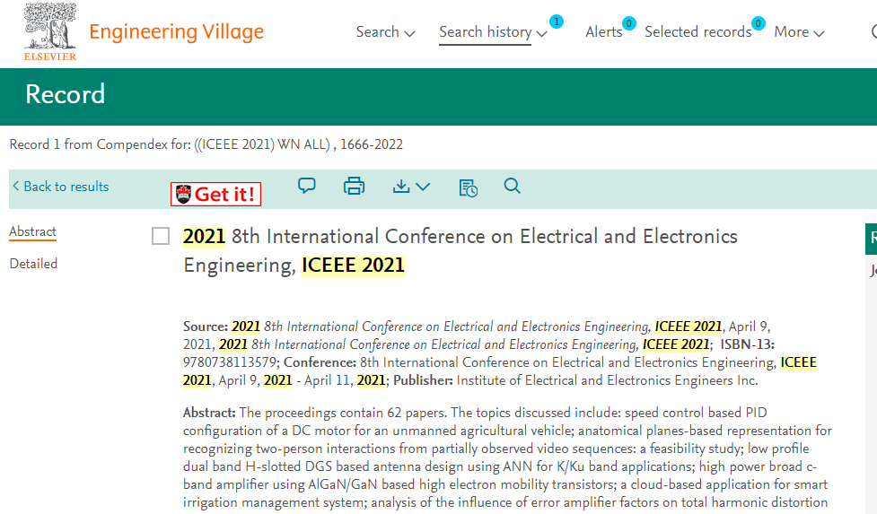Click the comment speech bubble icon
This screenshot has width=877, height=514.
coord(306,186)
